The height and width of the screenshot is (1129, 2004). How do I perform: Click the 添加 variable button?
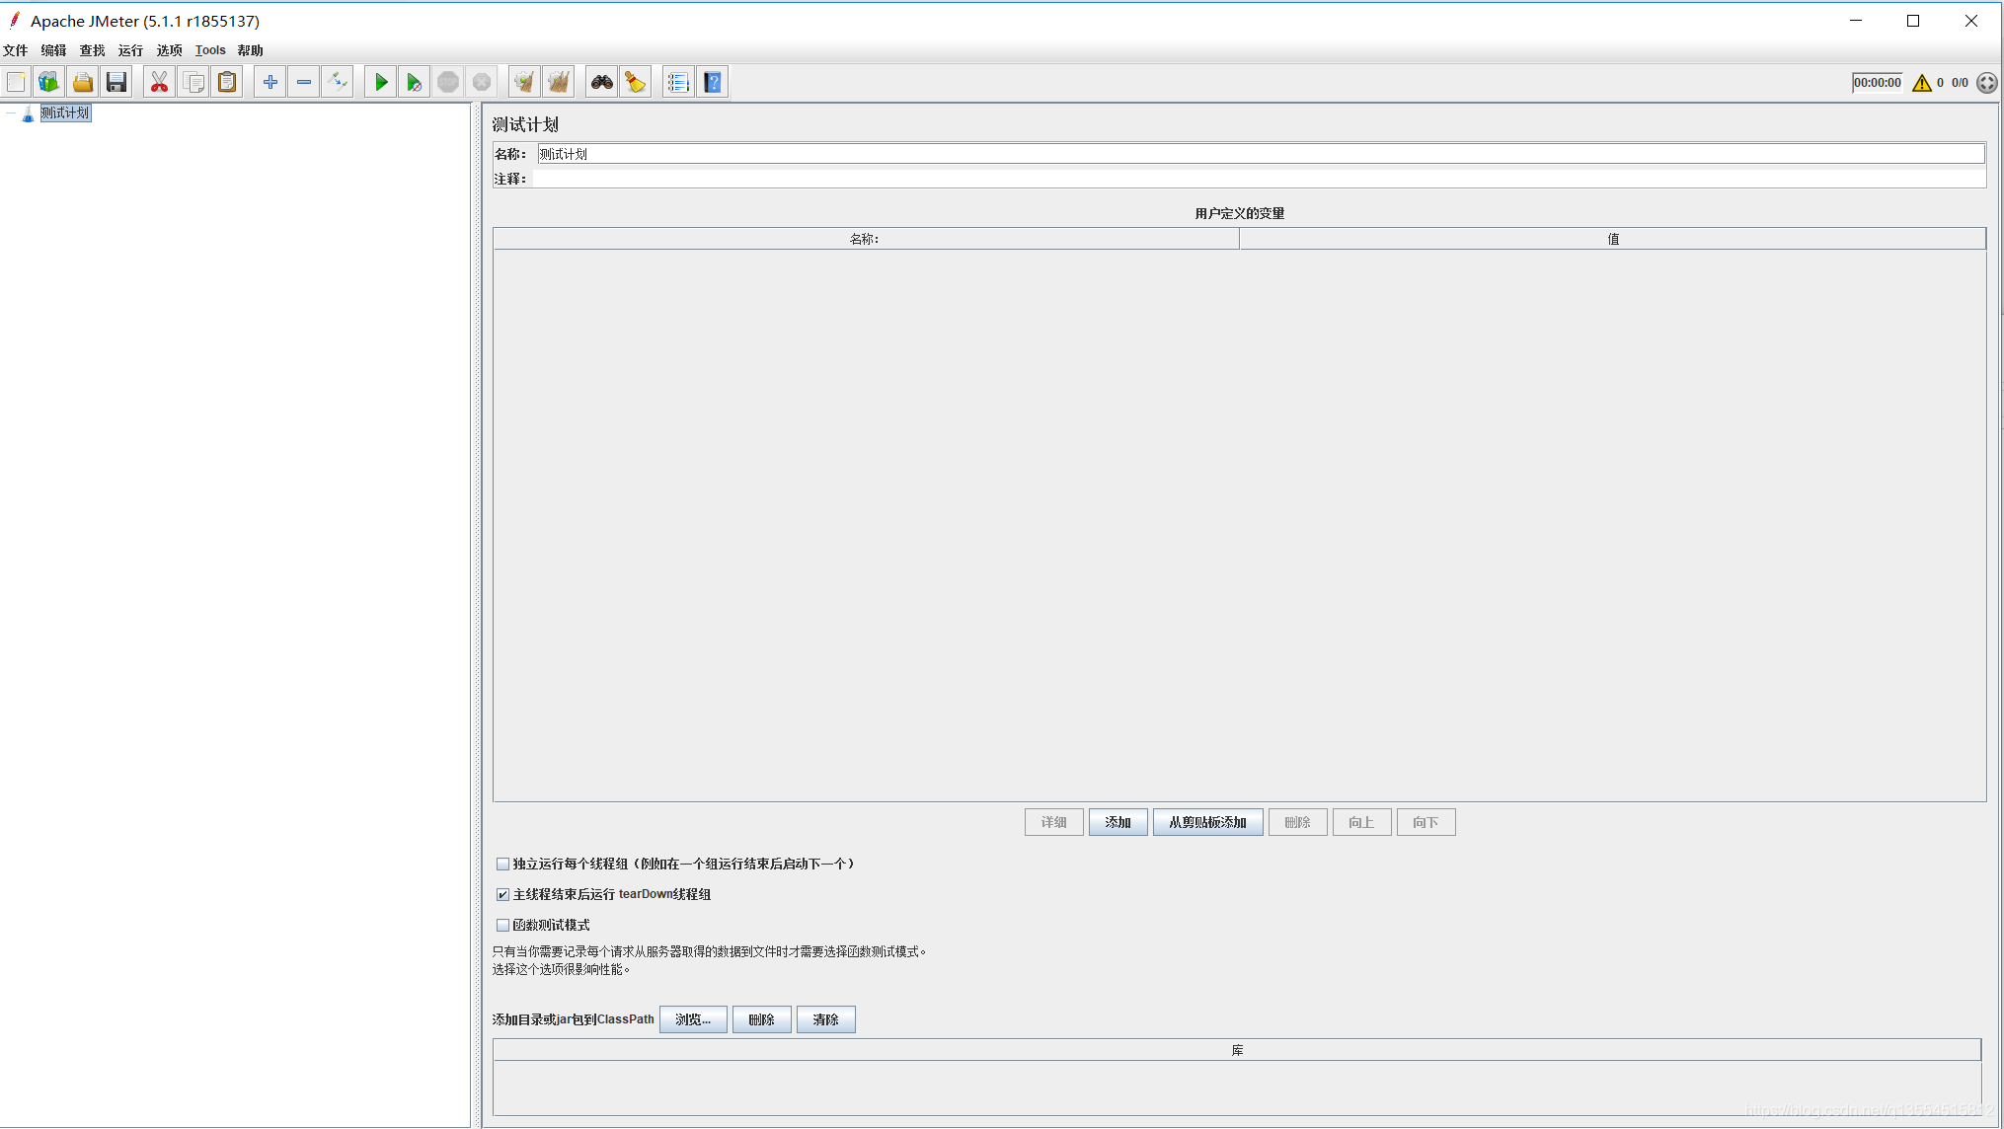pyautogui.click(x=1118, y=822)
